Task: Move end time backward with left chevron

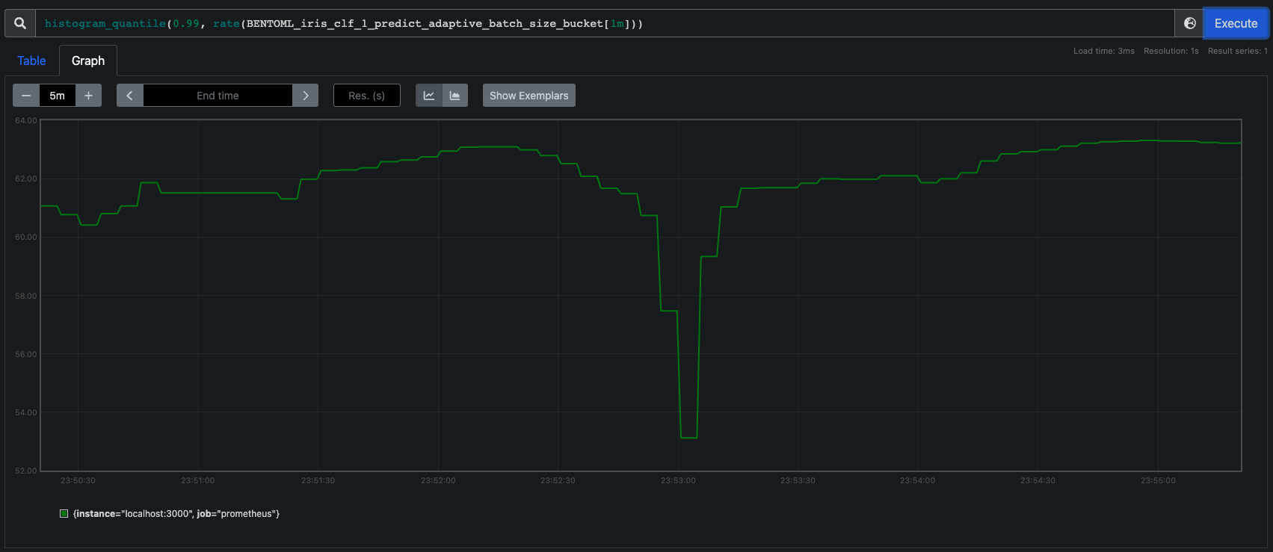Action: click(130, 96)
